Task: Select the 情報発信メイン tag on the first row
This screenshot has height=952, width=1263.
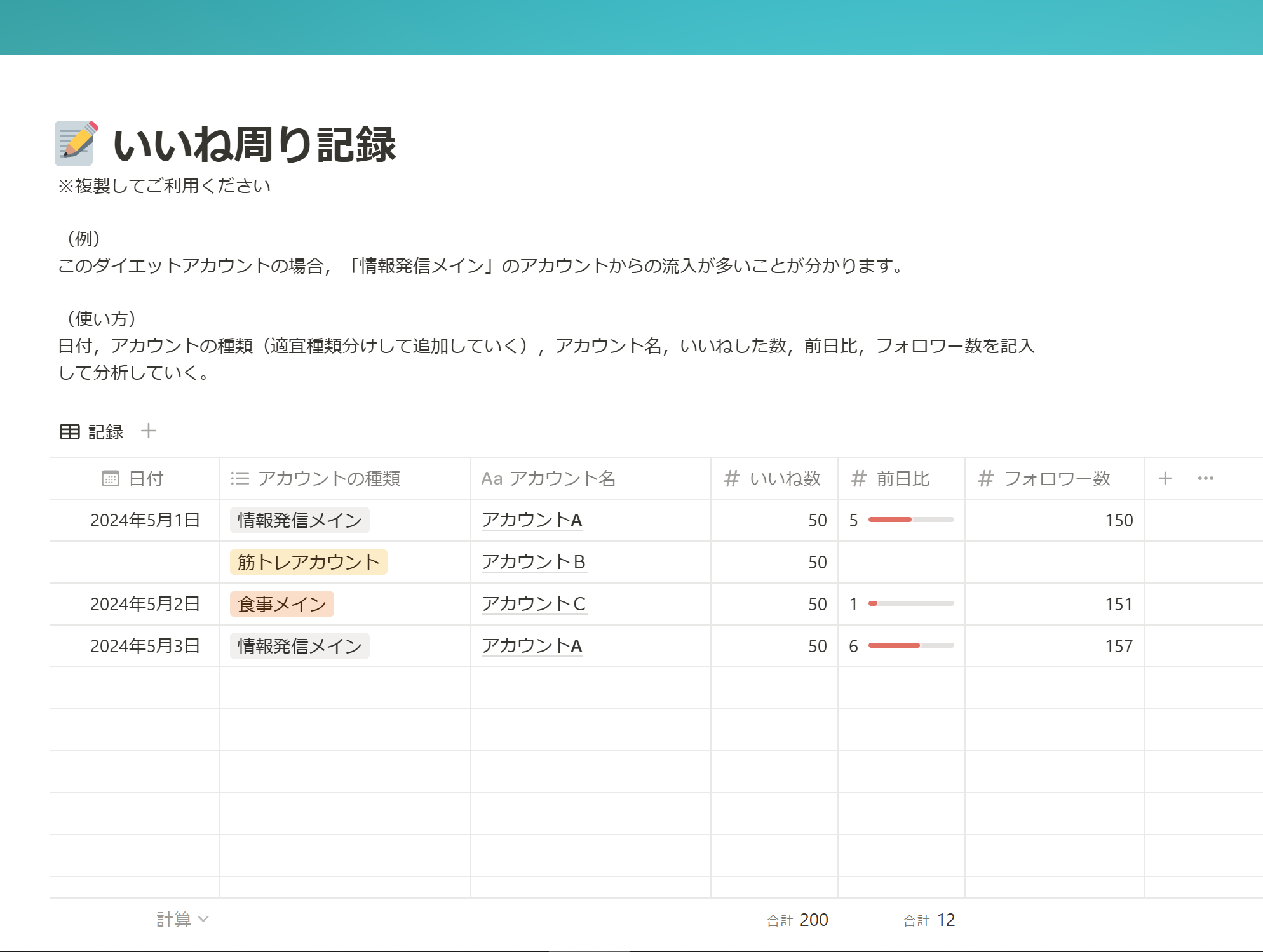Action: 299,520
